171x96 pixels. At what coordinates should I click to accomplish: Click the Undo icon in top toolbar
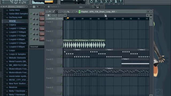(x=91, y=1)
